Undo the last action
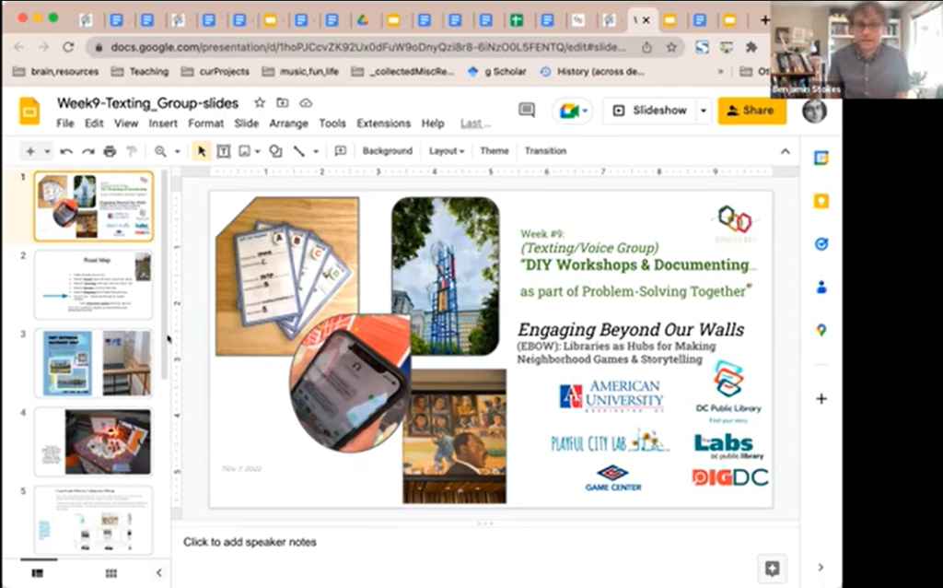This screenshot has height=588, width=943. click(66, 152)
